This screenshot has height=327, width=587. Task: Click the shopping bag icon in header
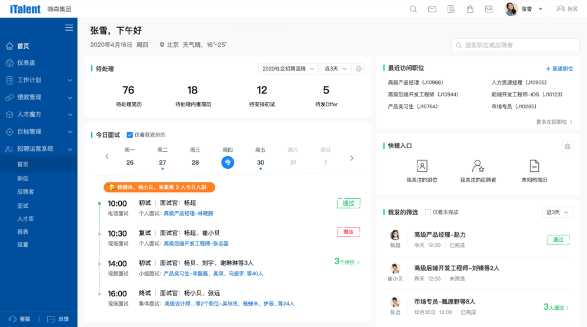coord(470,9)
